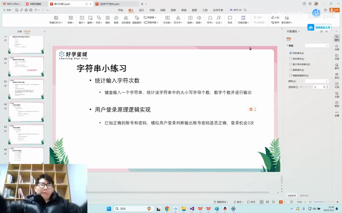Open the 文件 file menu

coord(7,10)
